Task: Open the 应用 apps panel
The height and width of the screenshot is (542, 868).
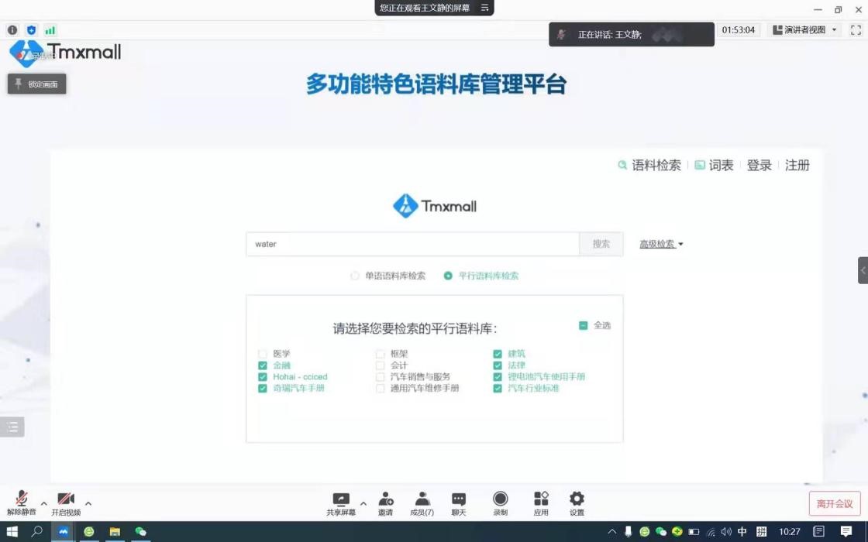Action: click(x=541, y=504)
